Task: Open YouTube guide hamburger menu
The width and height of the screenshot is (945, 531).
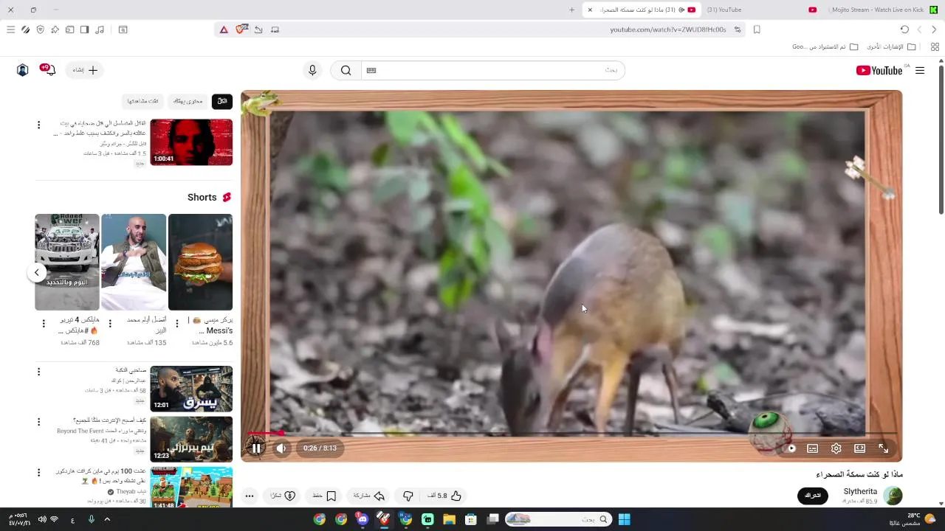Action: (x=920, y=70)
